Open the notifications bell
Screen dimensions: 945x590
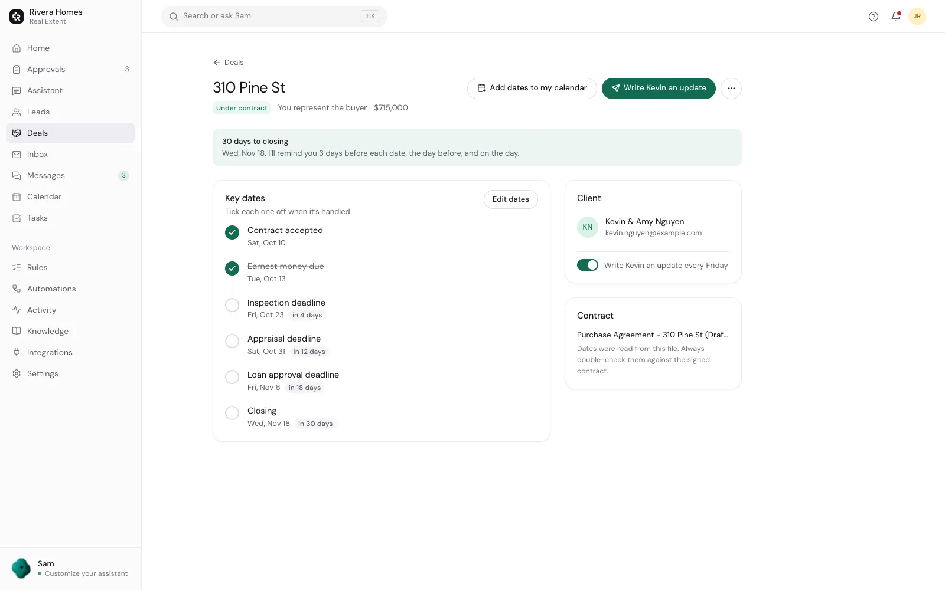(x=896, y=17)
